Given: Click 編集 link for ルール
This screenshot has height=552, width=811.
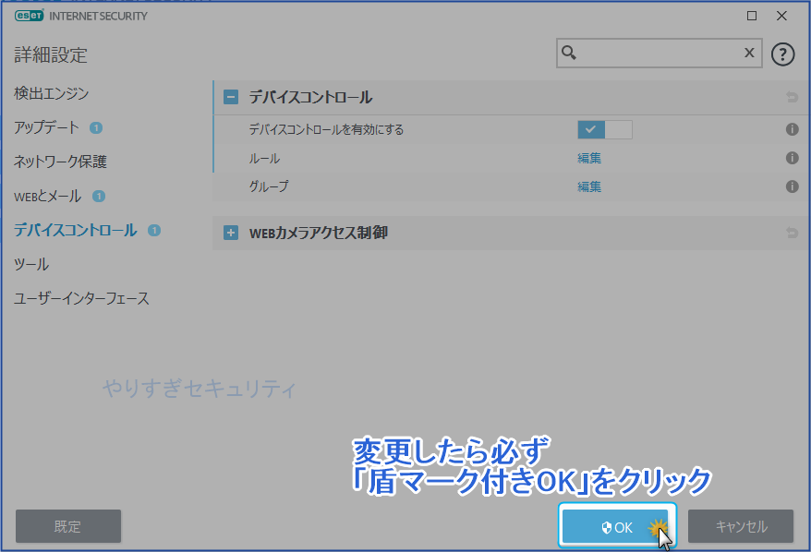Looking at the screenshot, I should coord(589,158).
